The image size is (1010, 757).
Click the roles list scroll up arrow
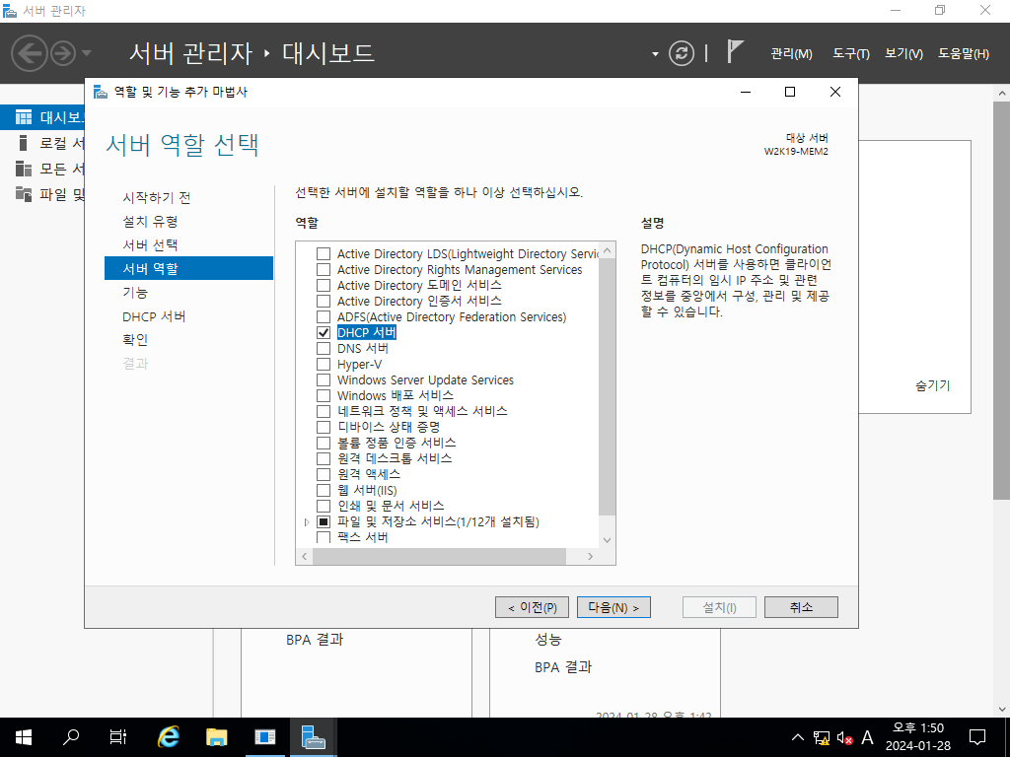tap(607, 250)
